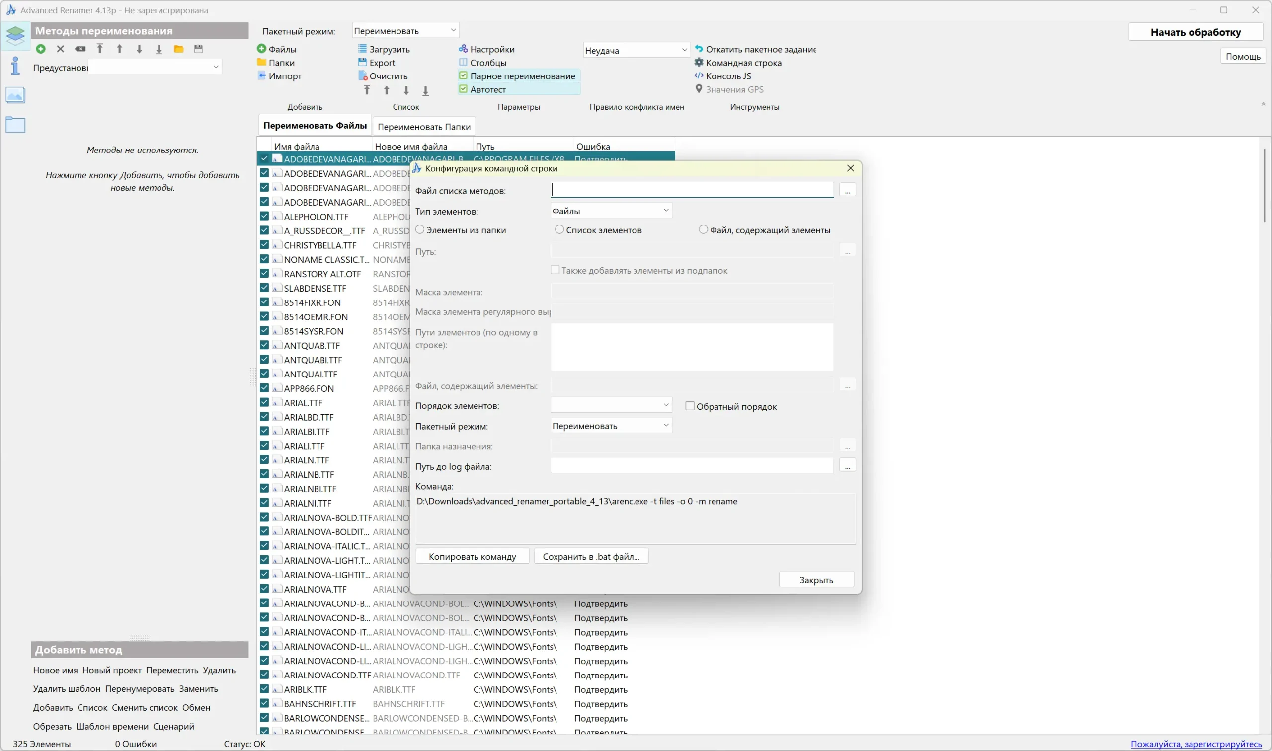
Task: Open the JS Console tool
Action: 728,76
